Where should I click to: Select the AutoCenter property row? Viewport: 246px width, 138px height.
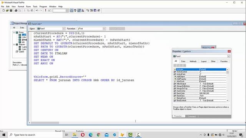[200, 91]
